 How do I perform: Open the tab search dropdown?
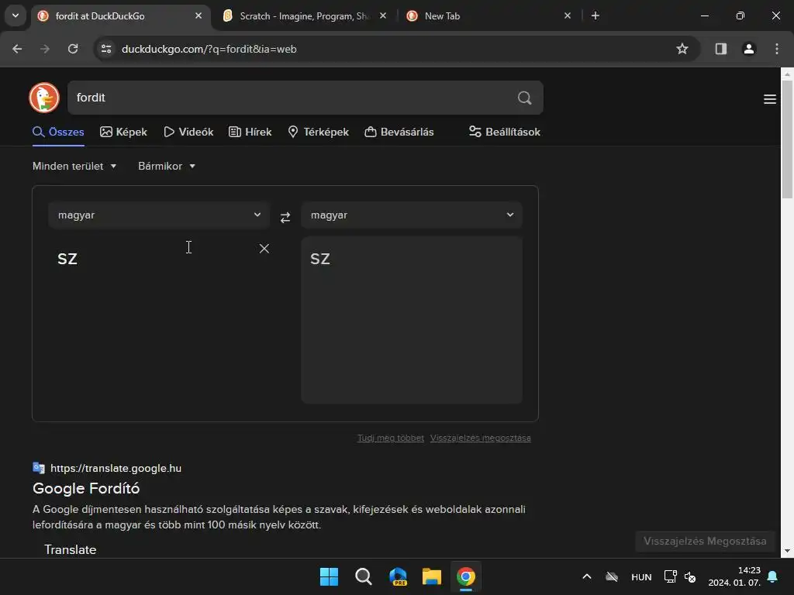[16, 15]
